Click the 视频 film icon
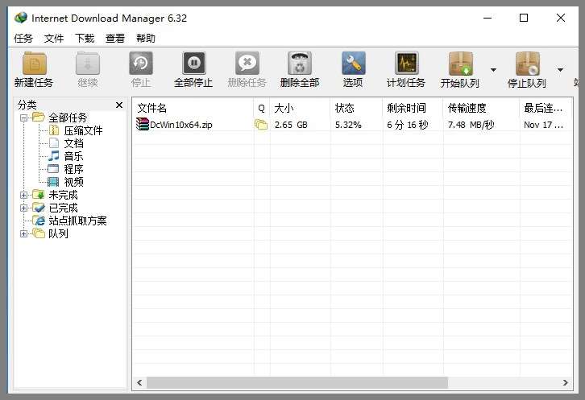This screenshot has height=400, width=585. click(53, 182)
